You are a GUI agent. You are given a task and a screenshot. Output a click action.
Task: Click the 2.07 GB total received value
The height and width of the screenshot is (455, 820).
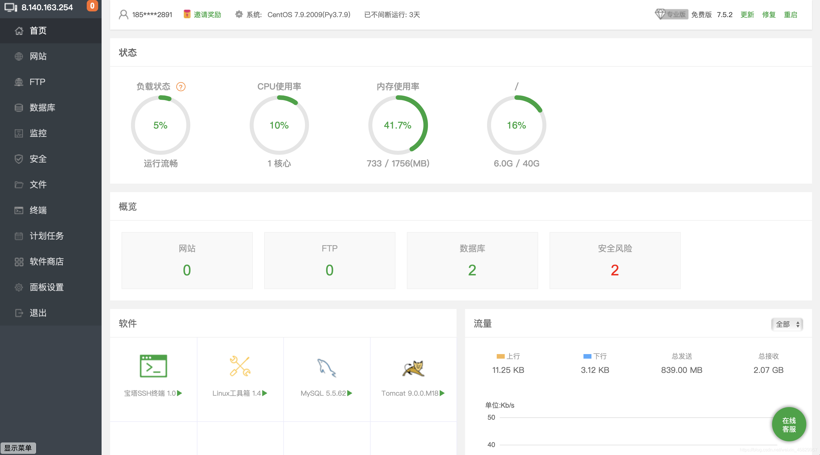768,370
